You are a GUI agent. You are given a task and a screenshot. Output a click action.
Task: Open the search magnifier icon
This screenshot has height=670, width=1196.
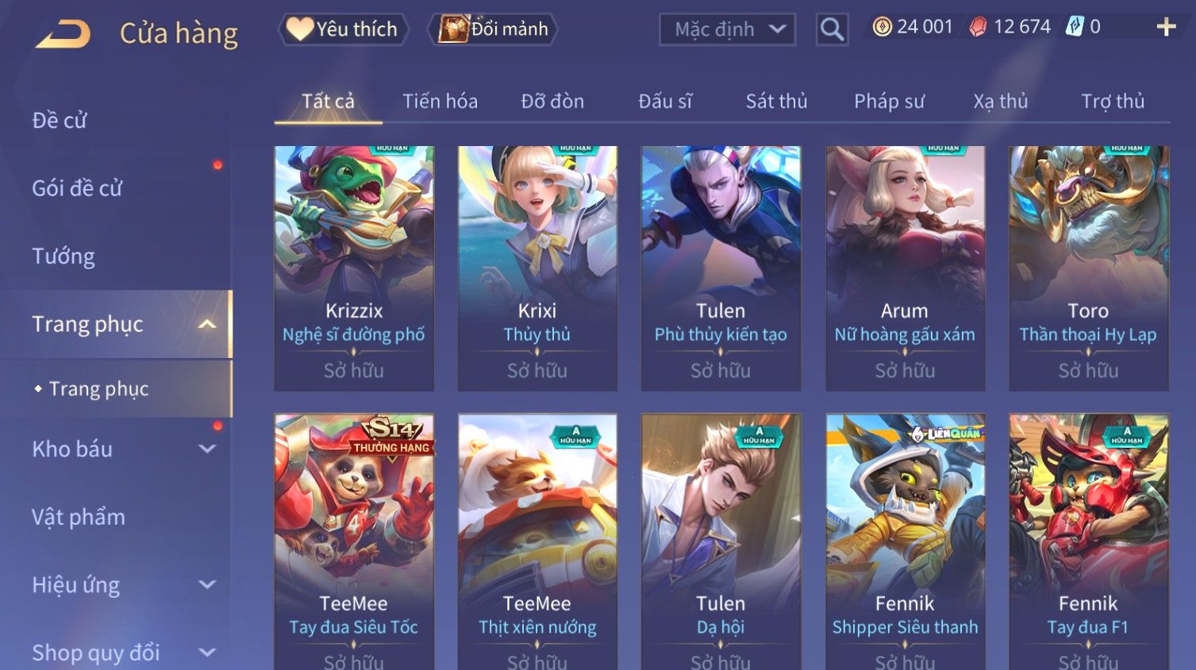(832, 29)
